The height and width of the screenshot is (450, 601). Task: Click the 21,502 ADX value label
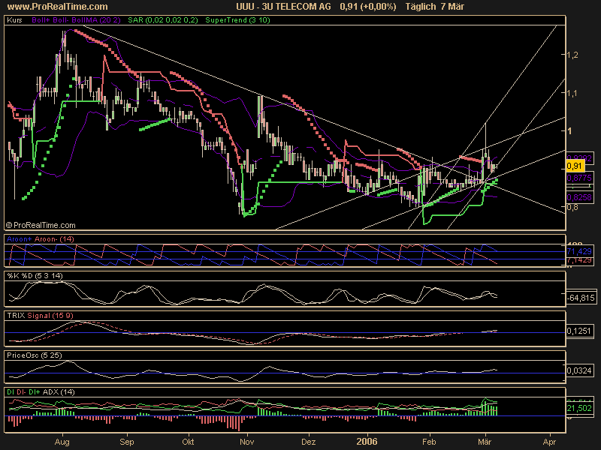click(x=578, y=407)
